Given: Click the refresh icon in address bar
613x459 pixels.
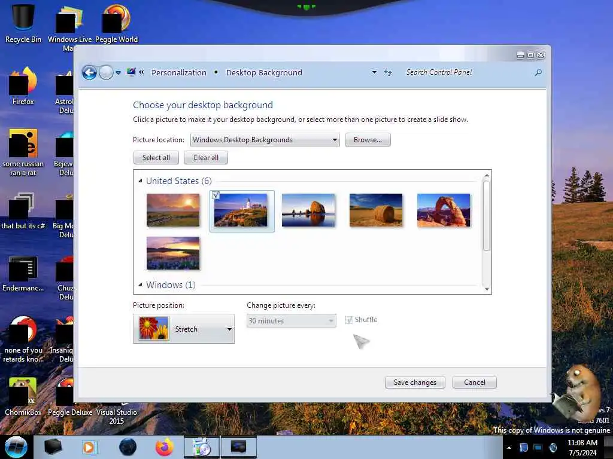Looking at the screenshot, I should (387, 72).
